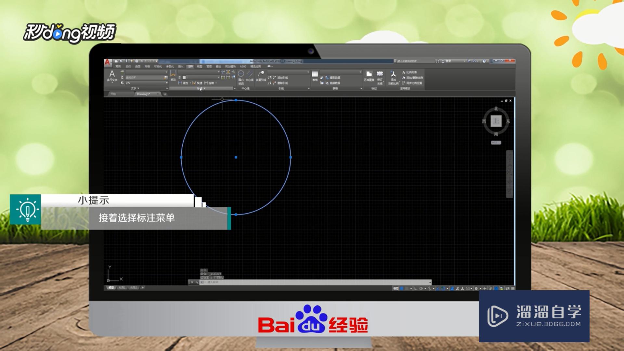This screenshot has height=351, width=624.
Task: Close the command line with X button
Action: [192, 282]
